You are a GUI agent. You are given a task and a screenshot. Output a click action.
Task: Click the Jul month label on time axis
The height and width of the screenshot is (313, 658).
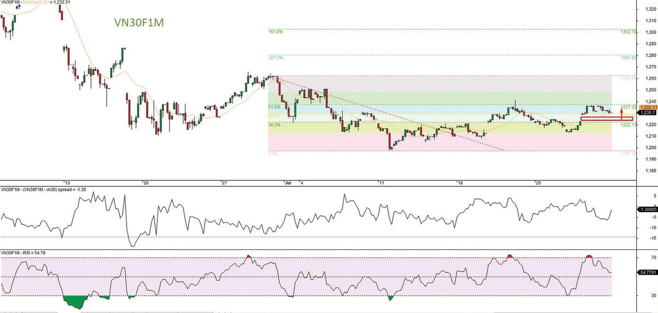(288, 183)
